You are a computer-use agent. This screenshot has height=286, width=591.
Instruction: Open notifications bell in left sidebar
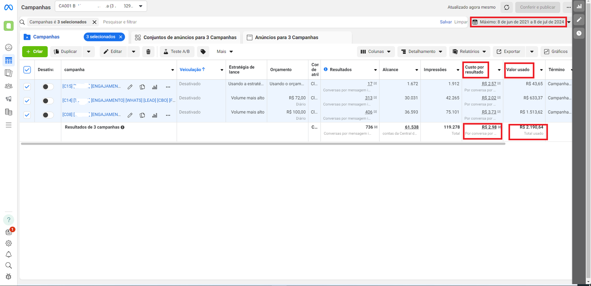[x=8, y=254]
